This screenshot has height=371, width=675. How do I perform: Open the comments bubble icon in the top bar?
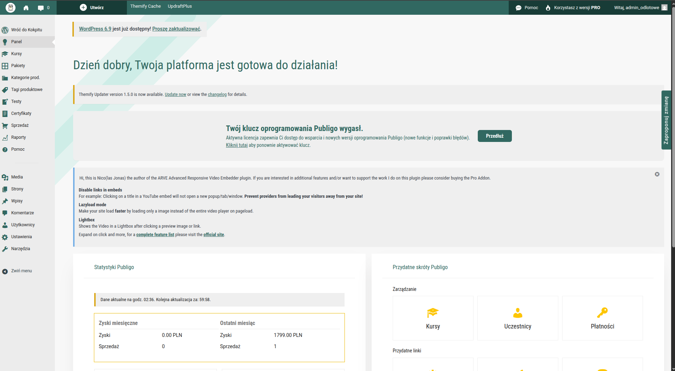[41, 8]
